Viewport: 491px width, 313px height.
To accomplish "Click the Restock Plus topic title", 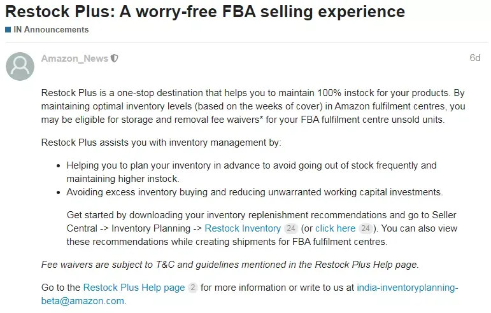I will [x=205, y=12].
